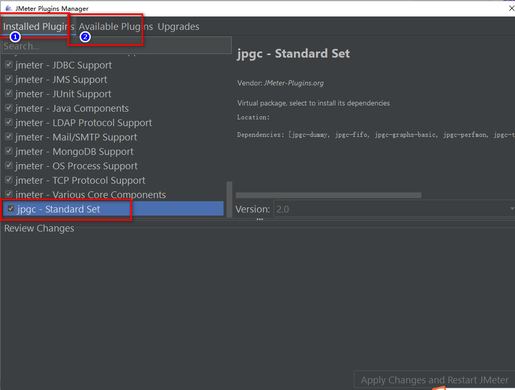Image resolution: width=515 pixels, height=390 pixels.
Task: Click the JMeter feather icon in title bar
Action: (9, 8)
